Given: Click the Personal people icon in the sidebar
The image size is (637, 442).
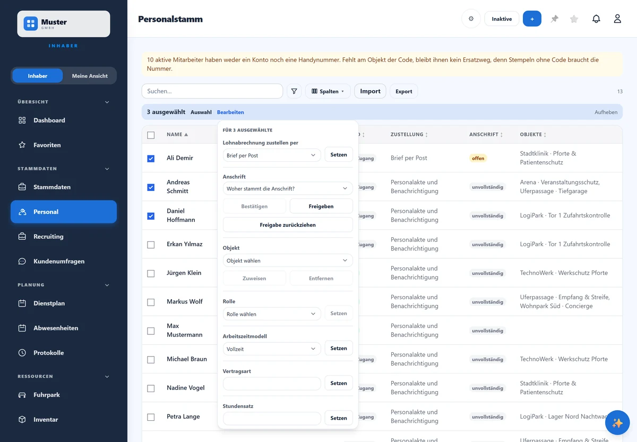Looking at the screenshot, I should pyautogui.click(x=22, y=212).
